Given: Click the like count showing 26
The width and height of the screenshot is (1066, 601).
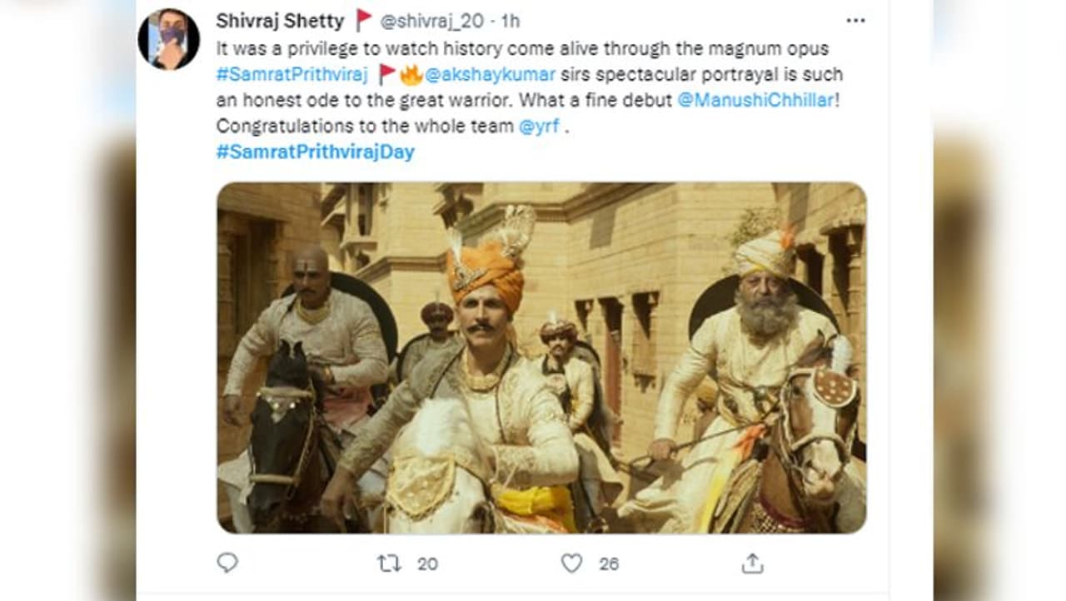Looking at the screenshot, I should pos(609,564).
